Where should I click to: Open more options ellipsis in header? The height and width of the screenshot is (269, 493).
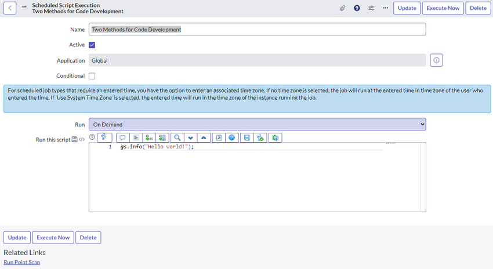click(x=386, y=8)
